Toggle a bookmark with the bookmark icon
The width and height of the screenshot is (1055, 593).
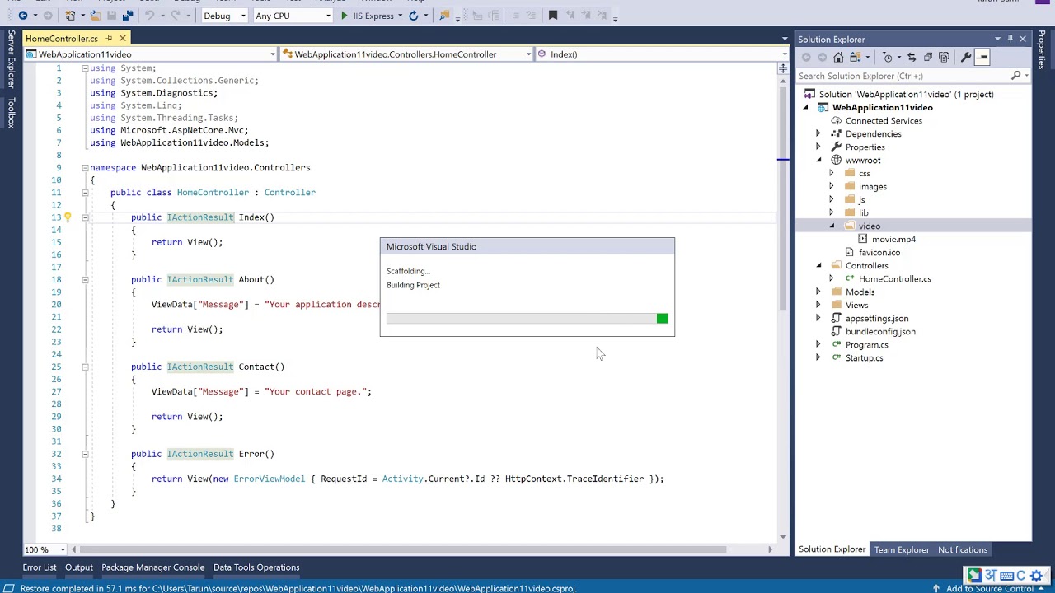[x=553, y=16]
